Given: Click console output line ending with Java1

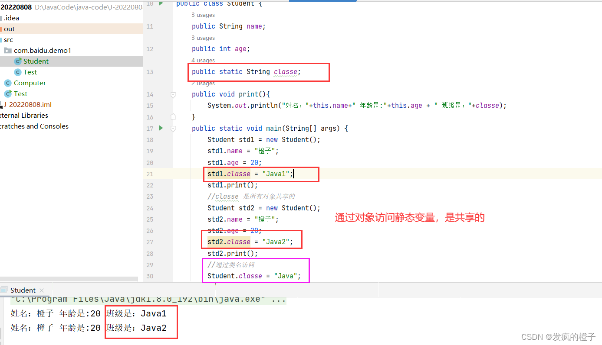Looking at the screenshot, I should [89, 314].
